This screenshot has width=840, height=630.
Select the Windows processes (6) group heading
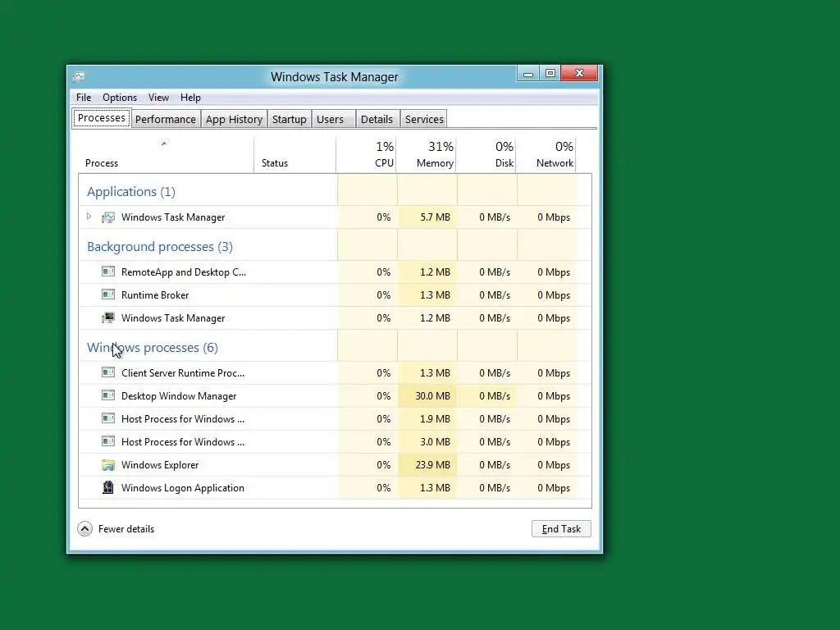[152, 347]
